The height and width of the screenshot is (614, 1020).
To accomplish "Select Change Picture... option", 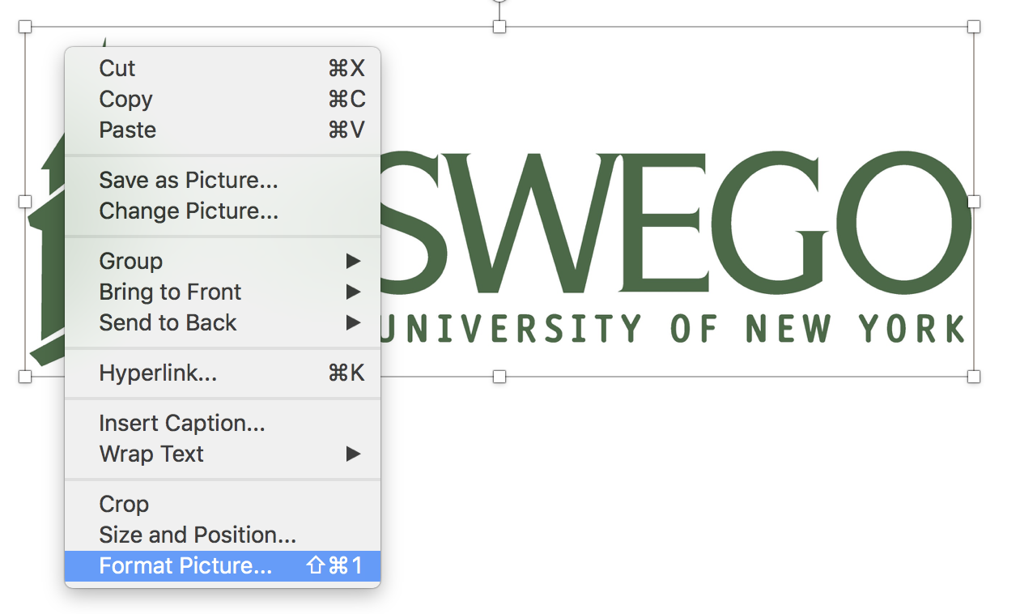I will pos(223,211).
